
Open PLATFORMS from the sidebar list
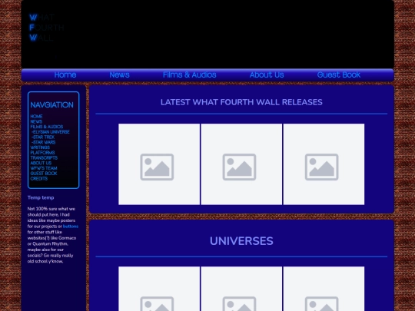coord(42,153)
